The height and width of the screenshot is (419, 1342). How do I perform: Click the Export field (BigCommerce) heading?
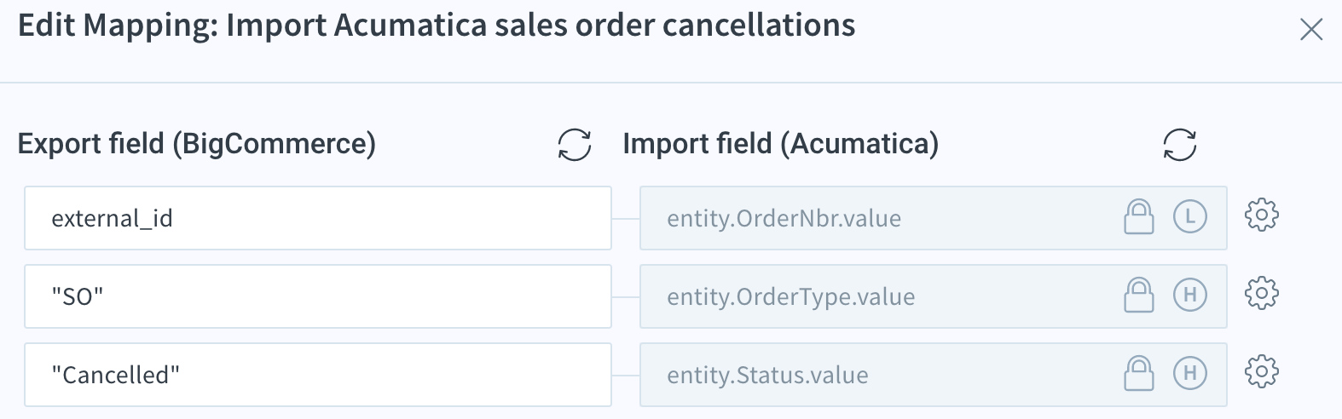pos(197,144)
